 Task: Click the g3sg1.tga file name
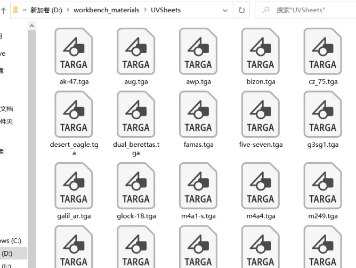323,145
